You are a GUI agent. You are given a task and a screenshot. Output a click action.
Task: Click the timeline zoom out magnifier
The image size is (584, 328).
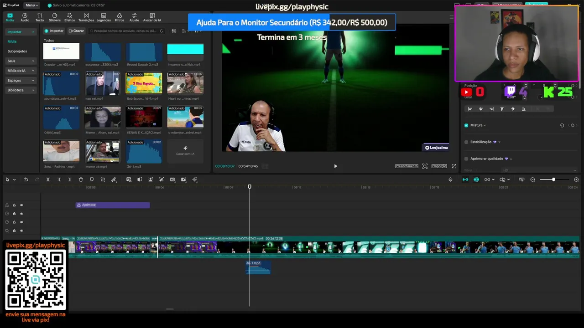[532, 179]
